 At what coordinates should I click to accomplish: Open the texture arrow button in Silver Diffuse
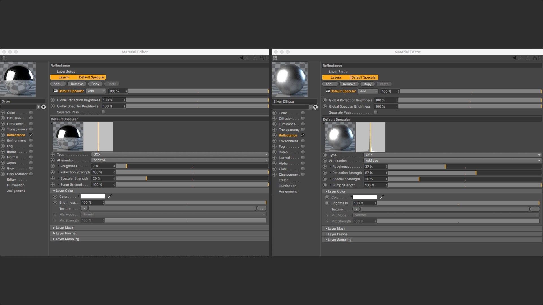click(x=356, y=209)
